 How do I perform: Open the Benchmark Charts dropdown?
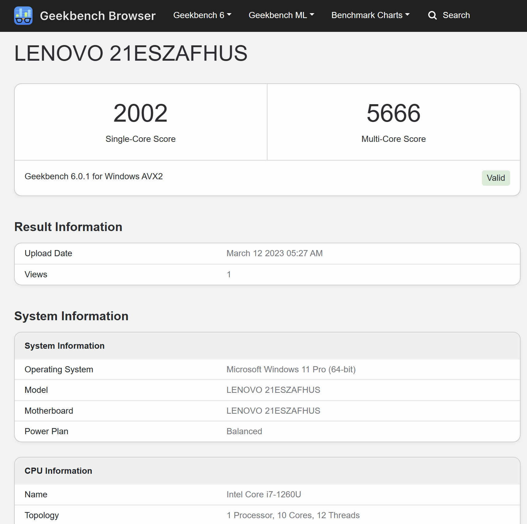tap(370, 15)
